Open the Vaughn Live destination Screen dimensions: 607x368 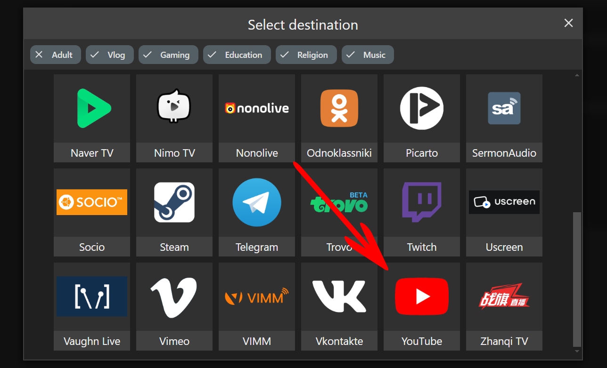point(91,307)
